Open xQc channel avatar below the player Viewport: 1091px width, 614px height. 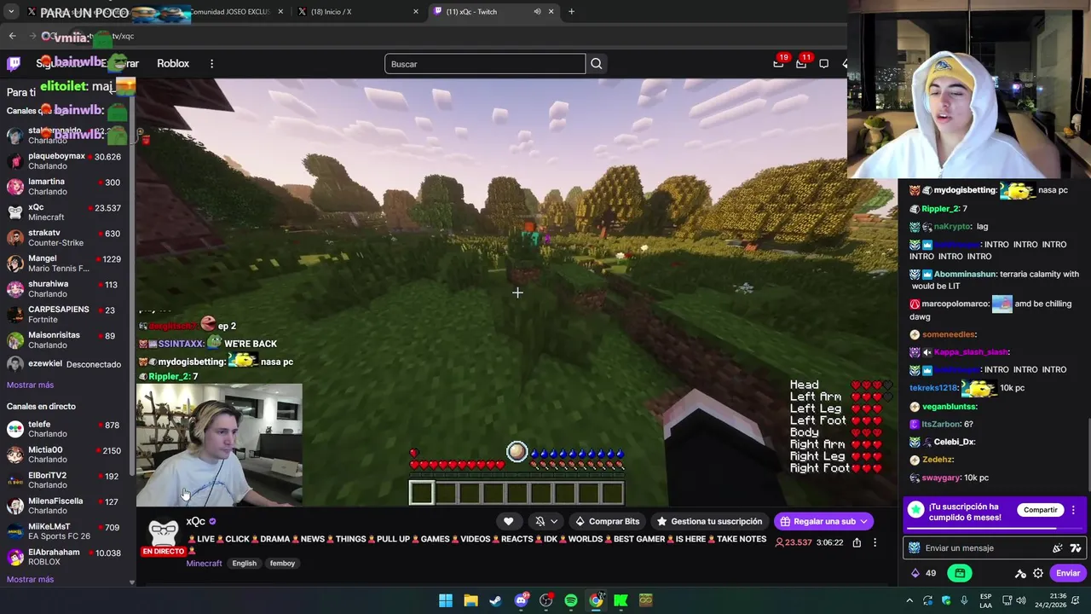163,533
